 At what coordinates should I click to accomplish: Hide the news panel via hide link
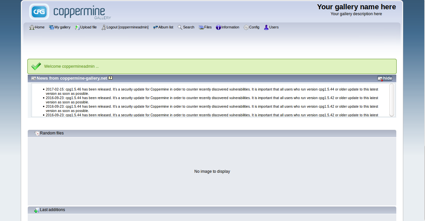coord(387,78)
